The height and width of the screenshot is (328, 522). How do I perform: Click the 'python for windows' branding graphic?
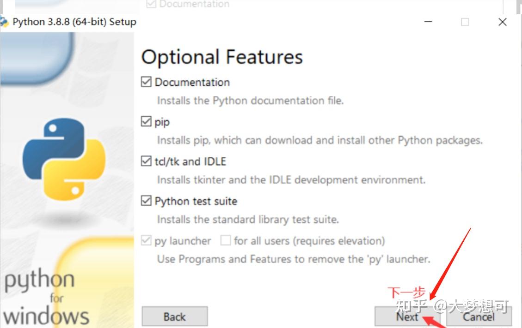click(x=44, y=295)
